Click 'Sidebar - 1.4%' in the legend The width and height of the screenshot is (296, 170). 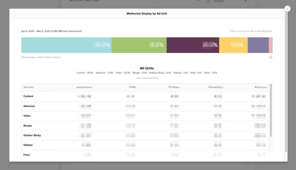click(x=181, y=73)
